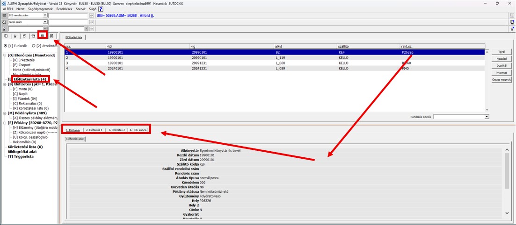Click the Duplikál button

click(501, 66)
